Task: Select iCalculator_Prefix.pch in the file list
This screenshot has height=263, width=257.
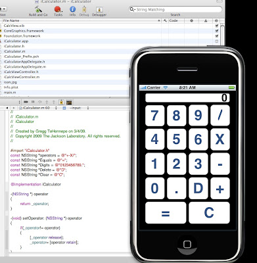Action: tap(21, 57)
